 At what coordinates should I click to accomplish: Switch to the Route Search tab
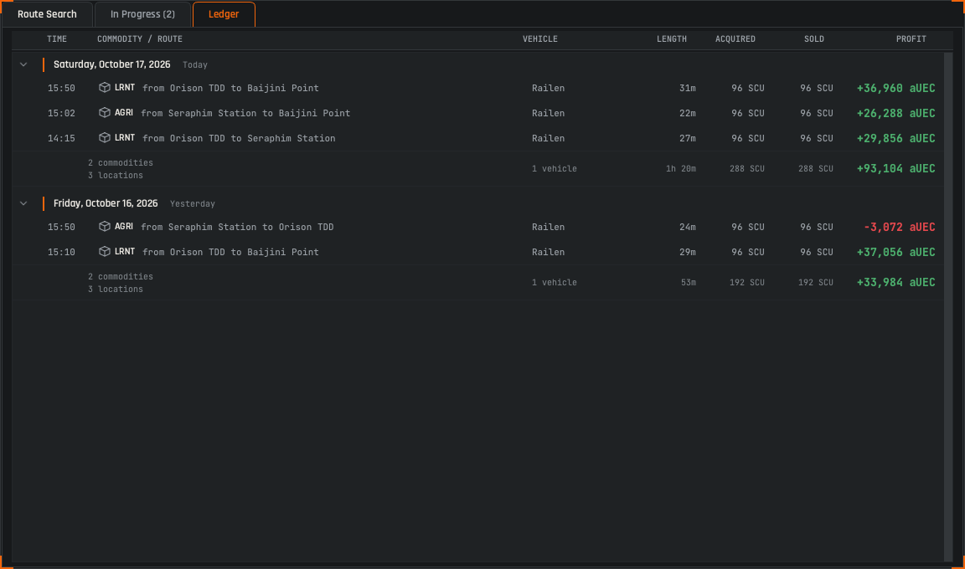click(47, 14)
